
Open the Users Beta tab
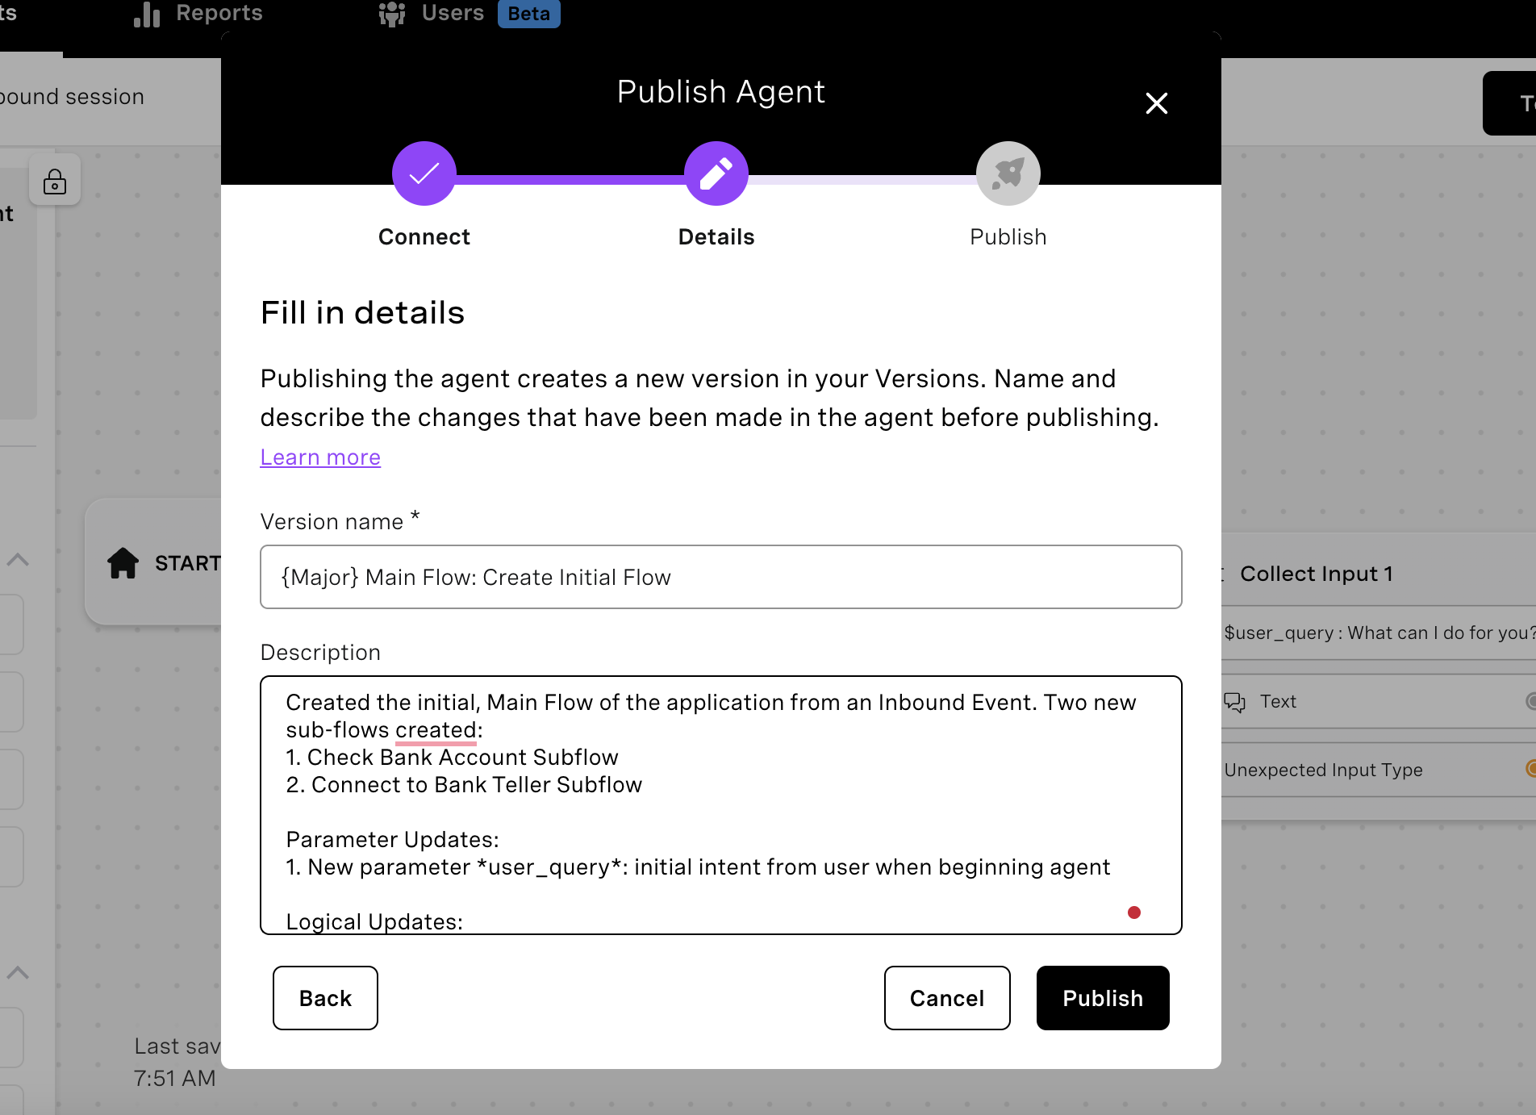click(x=469, y=13)
